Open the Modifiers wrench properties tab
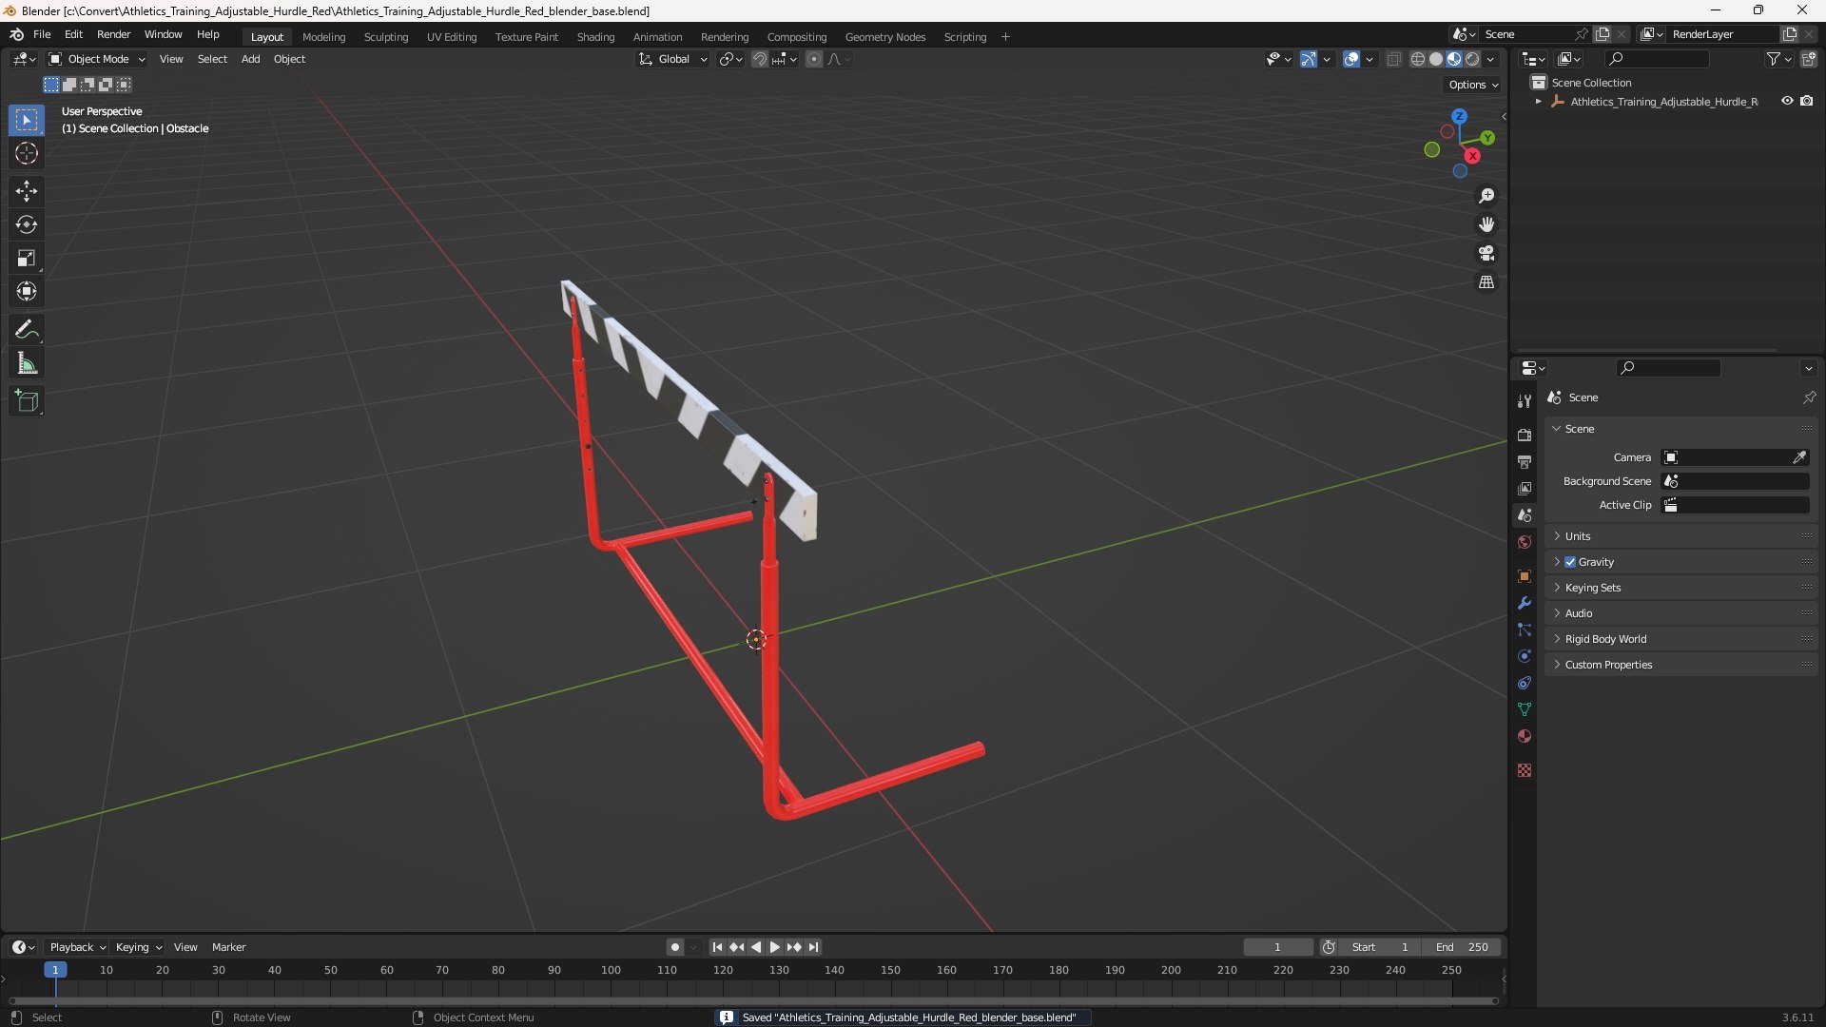1826x1027 pixels. click(x=1525, y=603)
